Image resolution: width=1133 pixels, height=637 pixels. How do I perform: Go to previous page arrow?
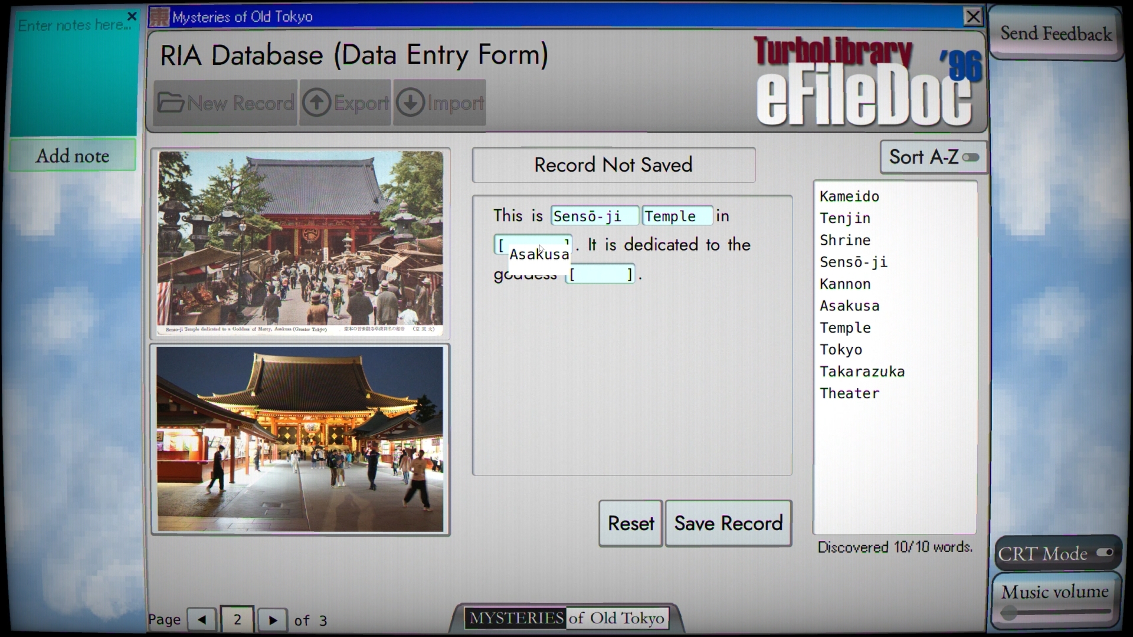[202, 620]
